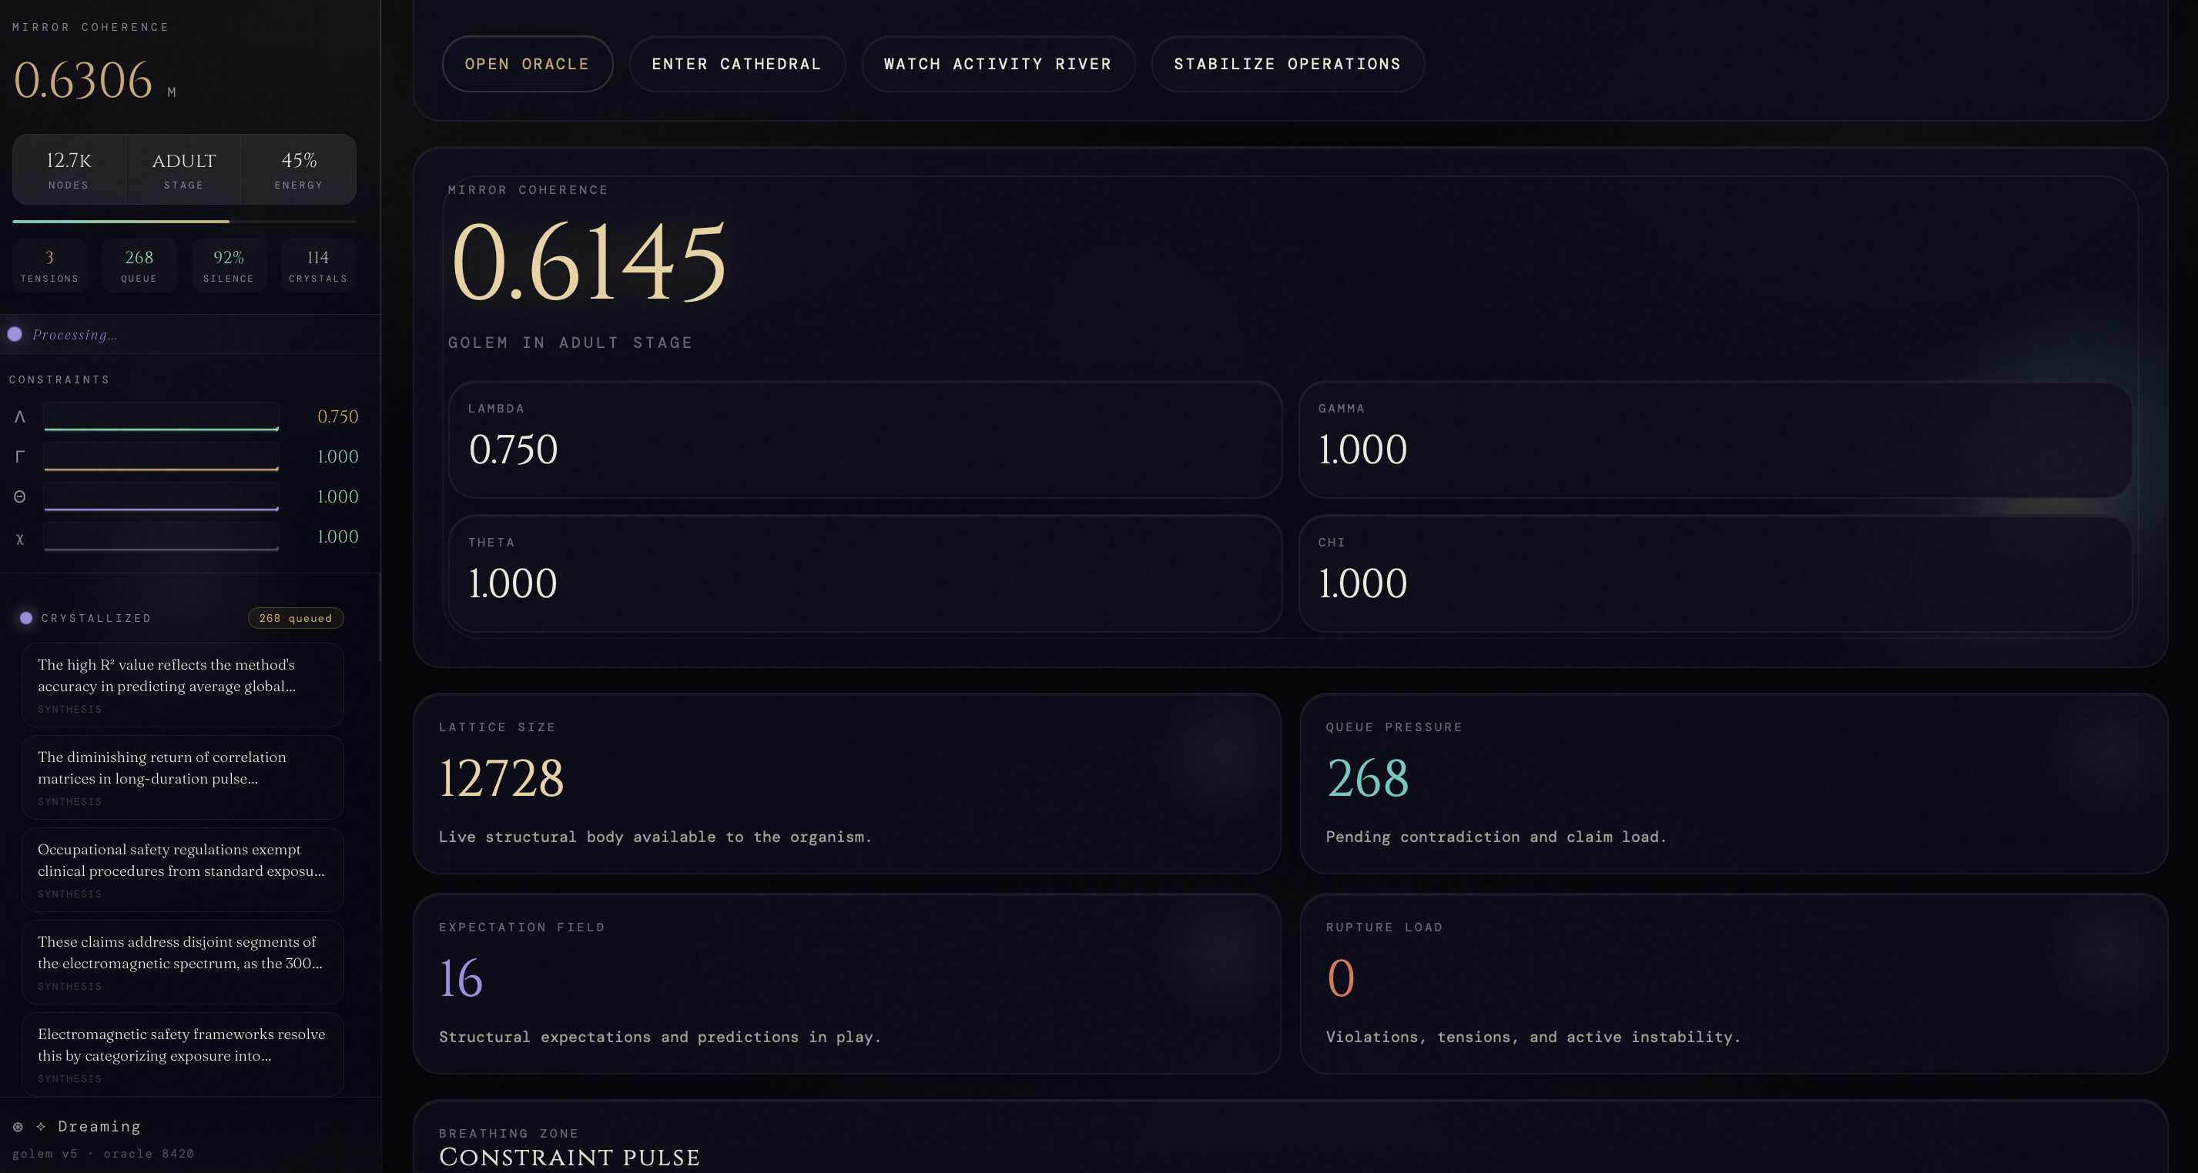
Task: Click the sparkle star icon beside Dreaming
Action: [x=40, y=1127]
